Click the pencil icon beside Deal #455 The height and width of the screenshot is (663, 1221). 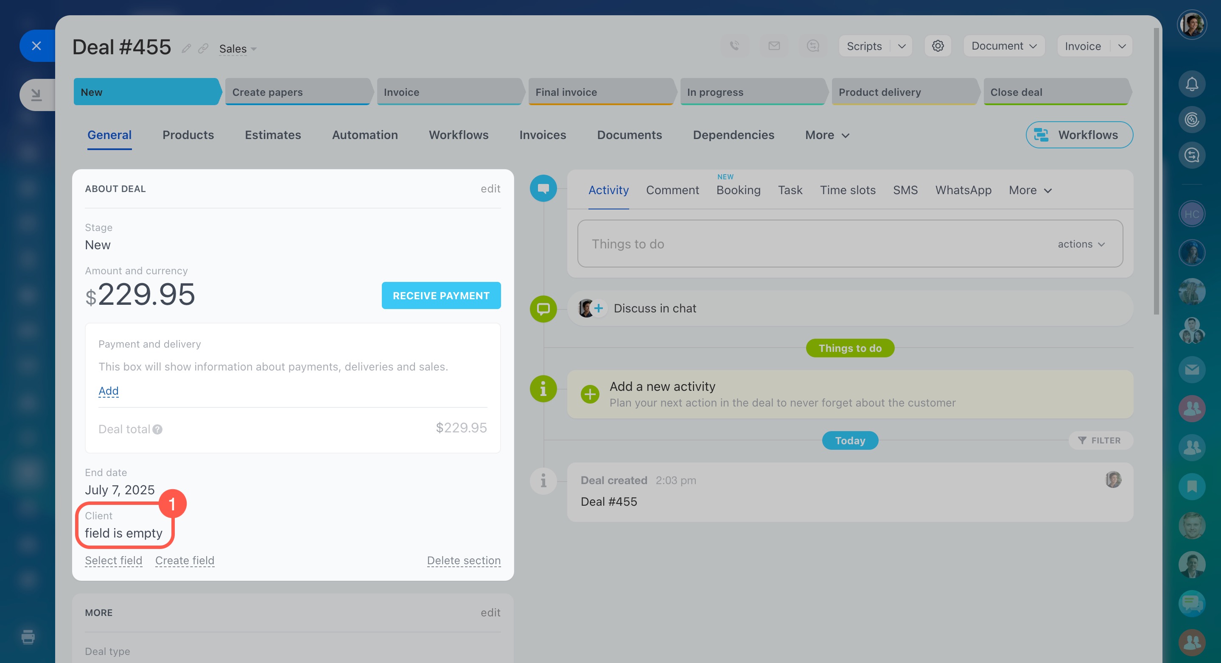click(x=186, y=48)
